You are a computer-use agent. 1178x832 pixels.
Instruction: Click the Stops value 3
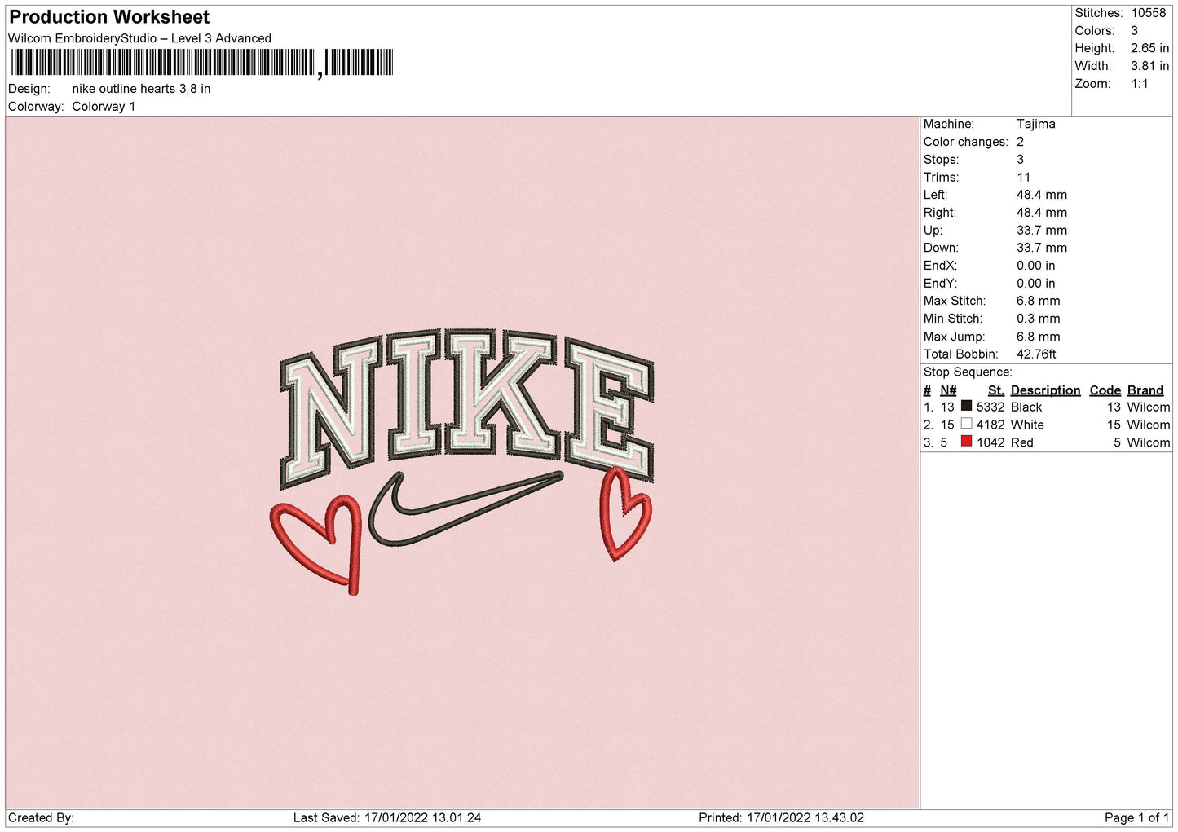1020,160
